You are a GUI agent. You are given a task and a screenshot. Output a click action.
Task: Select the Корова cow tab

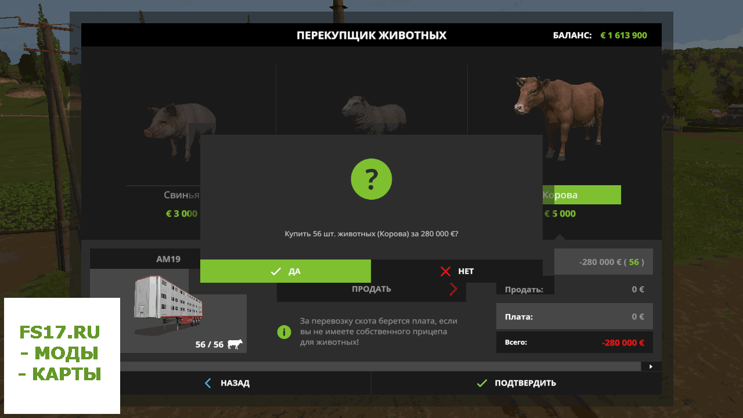pyautogui.click(x=582, y=195)
